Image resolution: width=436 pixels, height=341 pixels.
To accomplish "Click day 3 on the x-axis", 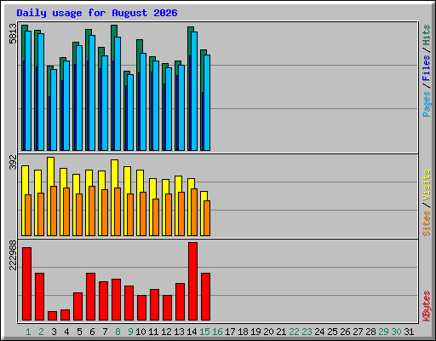I will click(54, 332).
